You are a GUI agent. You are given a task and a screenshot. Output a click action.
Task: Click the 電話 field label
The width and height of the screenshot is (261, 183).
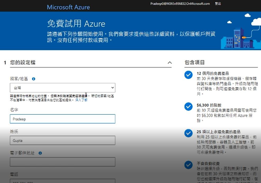(x=14, y=174)
